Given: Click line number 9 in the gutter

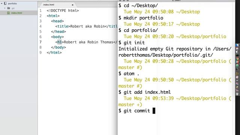Looking at the screenshot, I should [x=40, y=52].
